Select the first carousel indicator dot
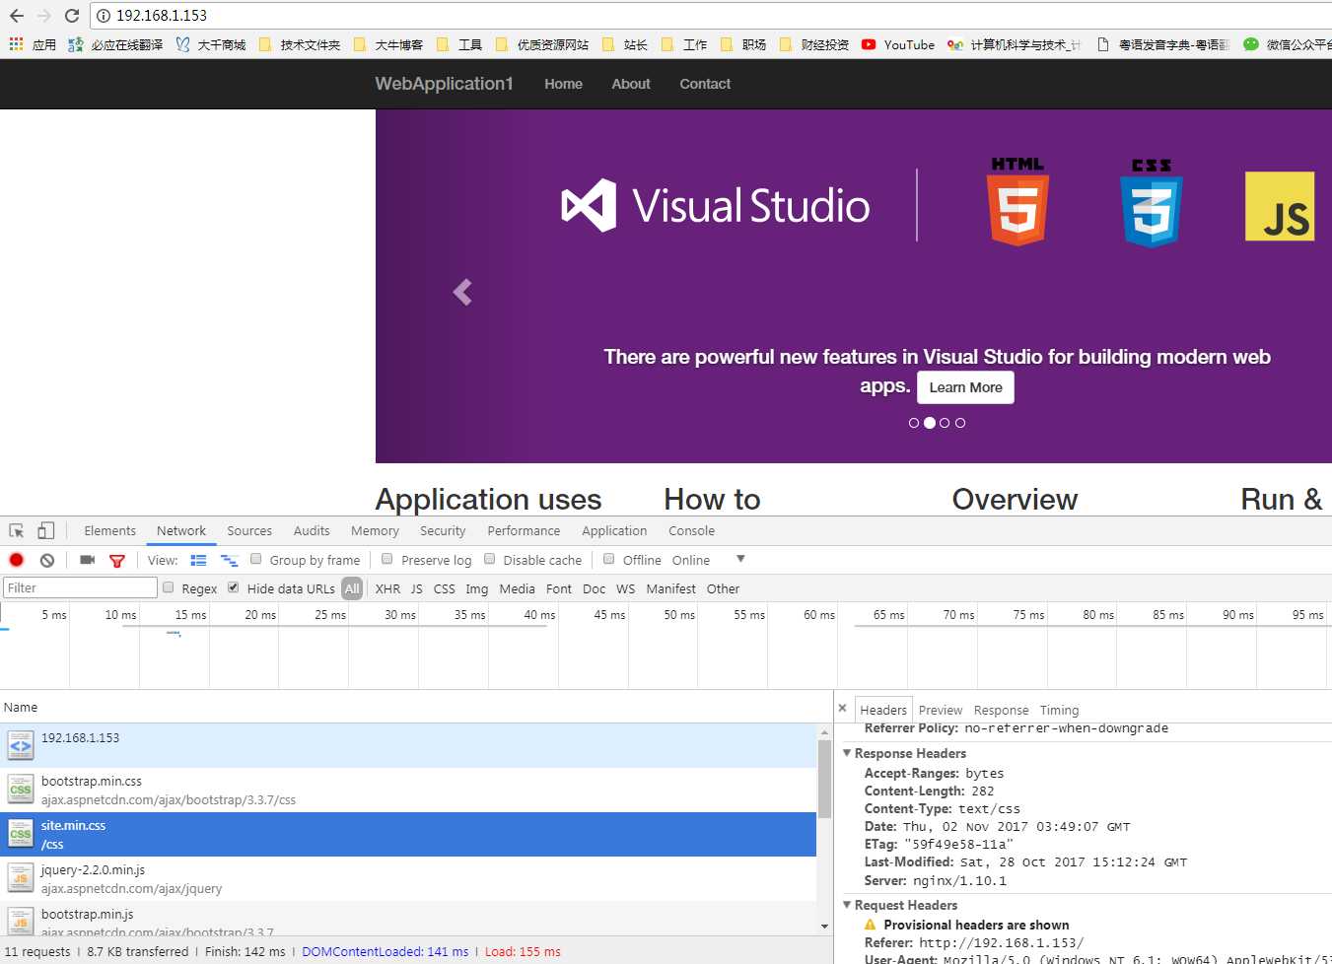 click(914, 423)
